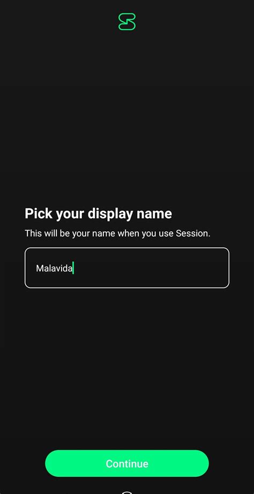
Task: Focus the display name input field
Action: point(127,268)
